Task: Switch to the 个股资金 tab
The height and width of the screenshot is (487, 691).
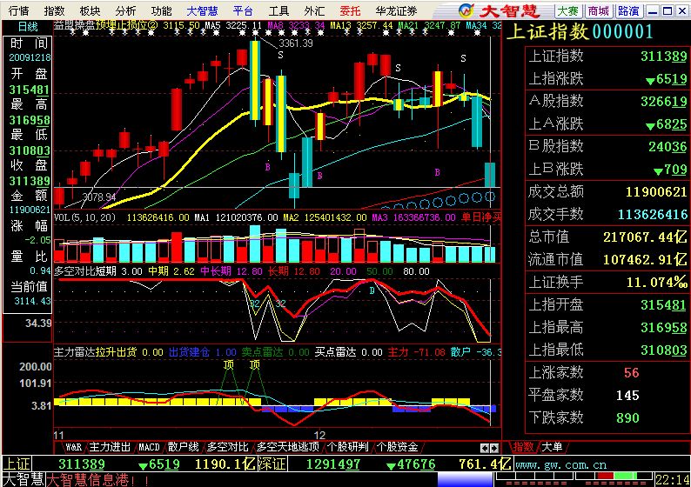Action: pos(397,447)
